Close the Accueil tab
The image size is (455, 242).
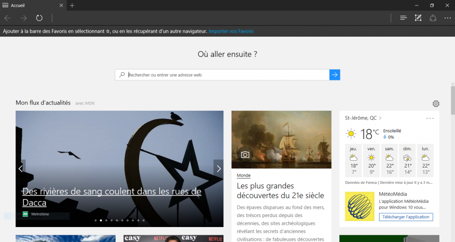(x=61, y=5)
